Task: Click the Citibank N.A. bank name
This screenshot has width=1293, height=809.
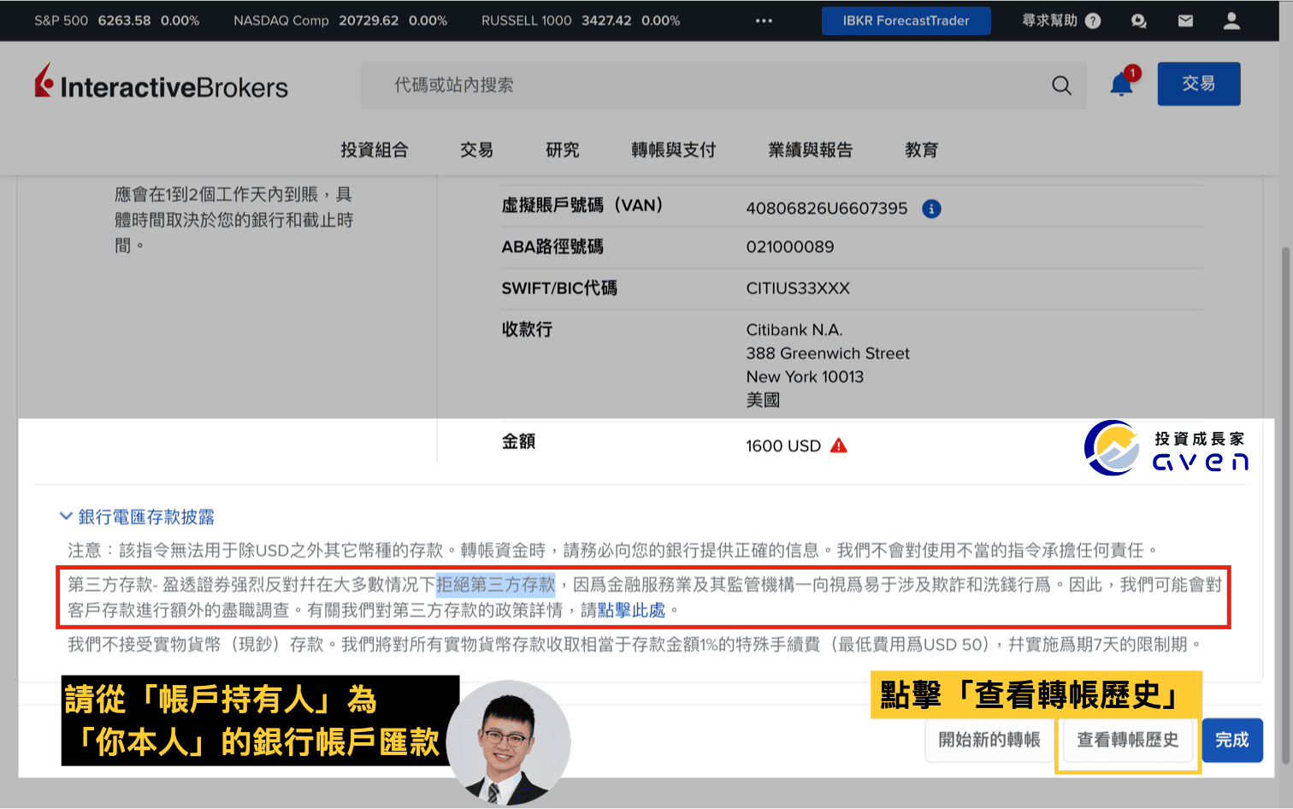Action: 794,330
